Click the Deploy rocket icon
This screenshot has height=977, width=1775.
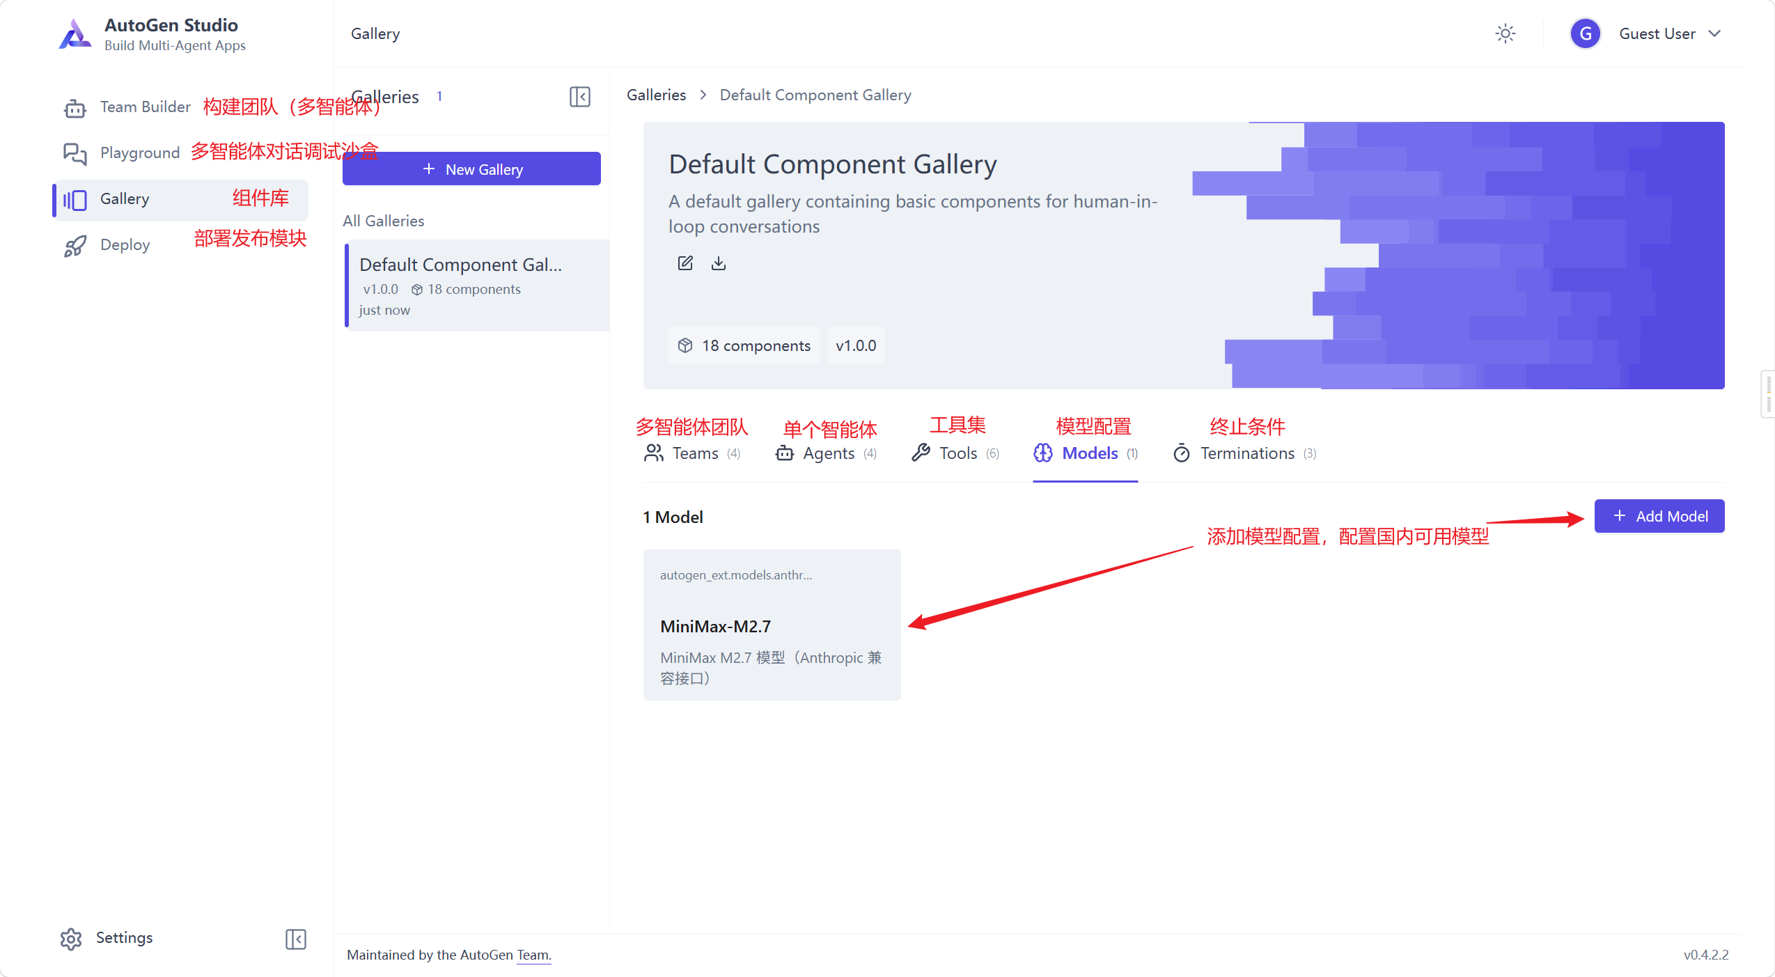pos(75,246)
